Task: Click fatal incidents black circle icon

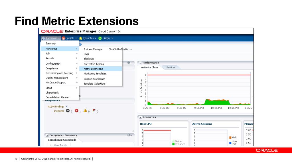Action: (68, 111)
